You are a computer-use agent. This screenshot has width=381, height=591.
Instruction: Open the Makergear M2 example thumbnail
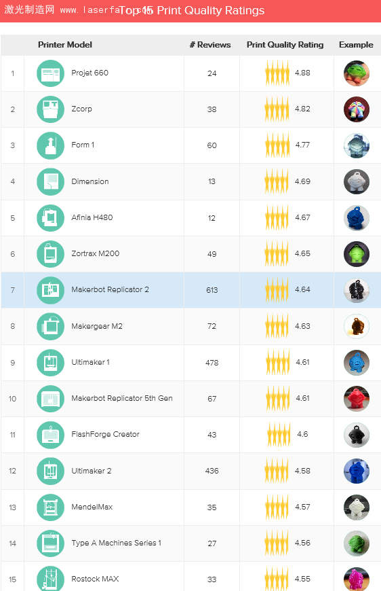[357, 326]
